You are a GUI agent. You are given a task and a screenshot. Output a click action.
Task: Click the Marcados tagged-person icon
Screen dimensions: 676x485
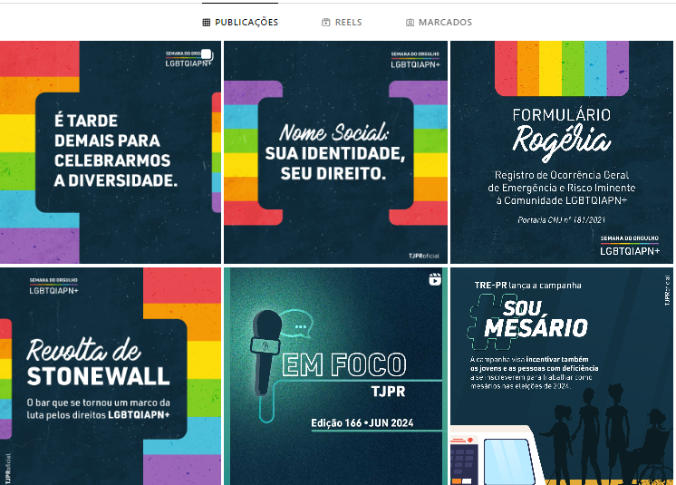pyautogui.click(x=410, y=23)
